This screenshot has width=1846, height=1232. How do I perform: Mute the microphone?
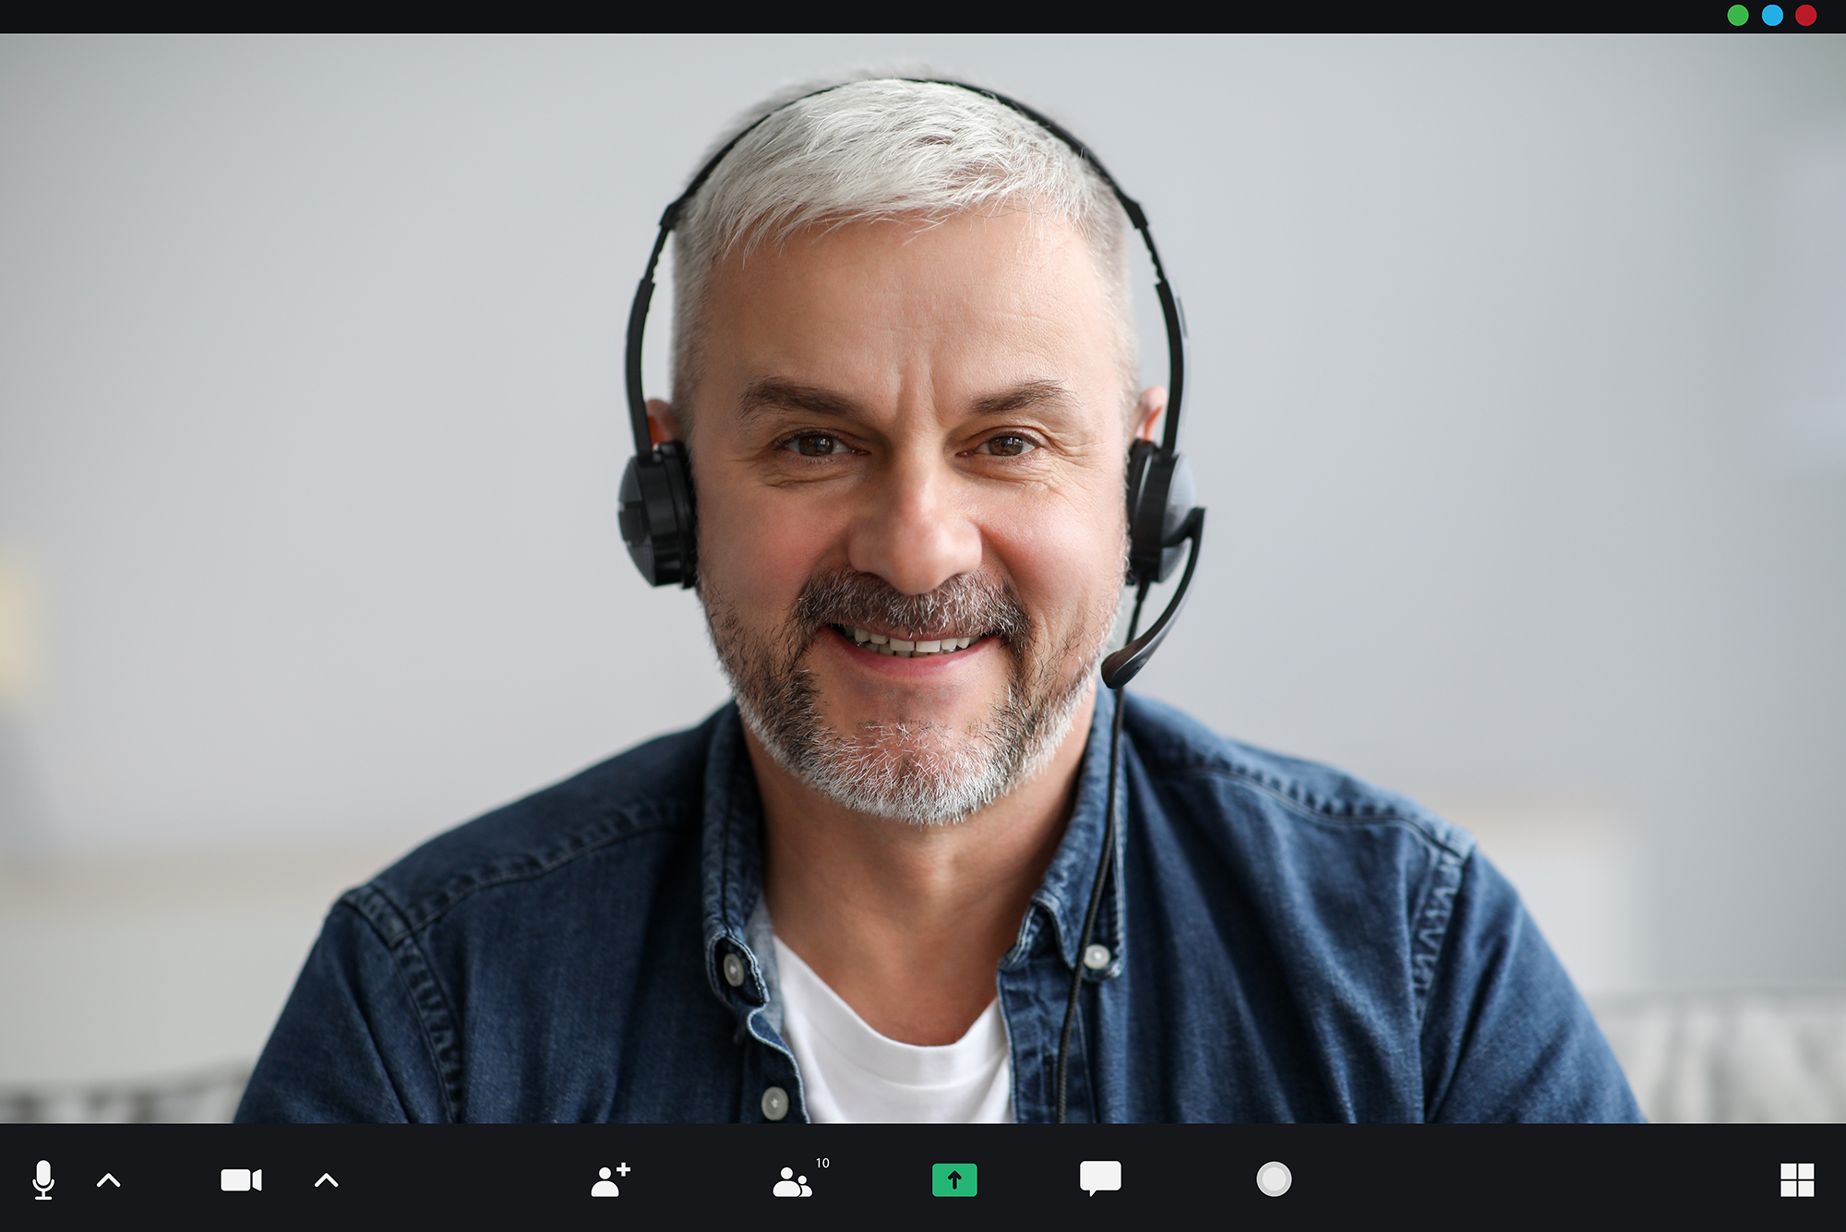point(43,1179)
